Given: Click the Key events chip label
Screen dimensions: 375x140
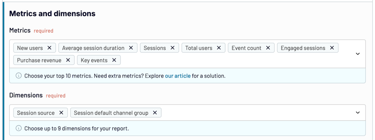Looking at the screenshot, I should pos(94,60).
